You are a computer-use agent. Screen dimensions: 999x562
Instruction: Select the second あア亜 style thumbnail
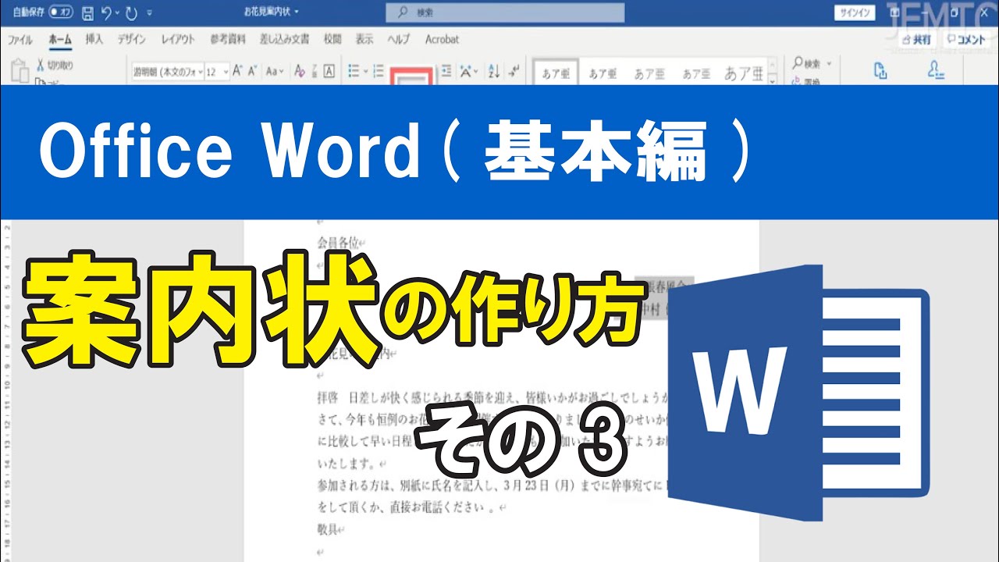click(603, 73)
